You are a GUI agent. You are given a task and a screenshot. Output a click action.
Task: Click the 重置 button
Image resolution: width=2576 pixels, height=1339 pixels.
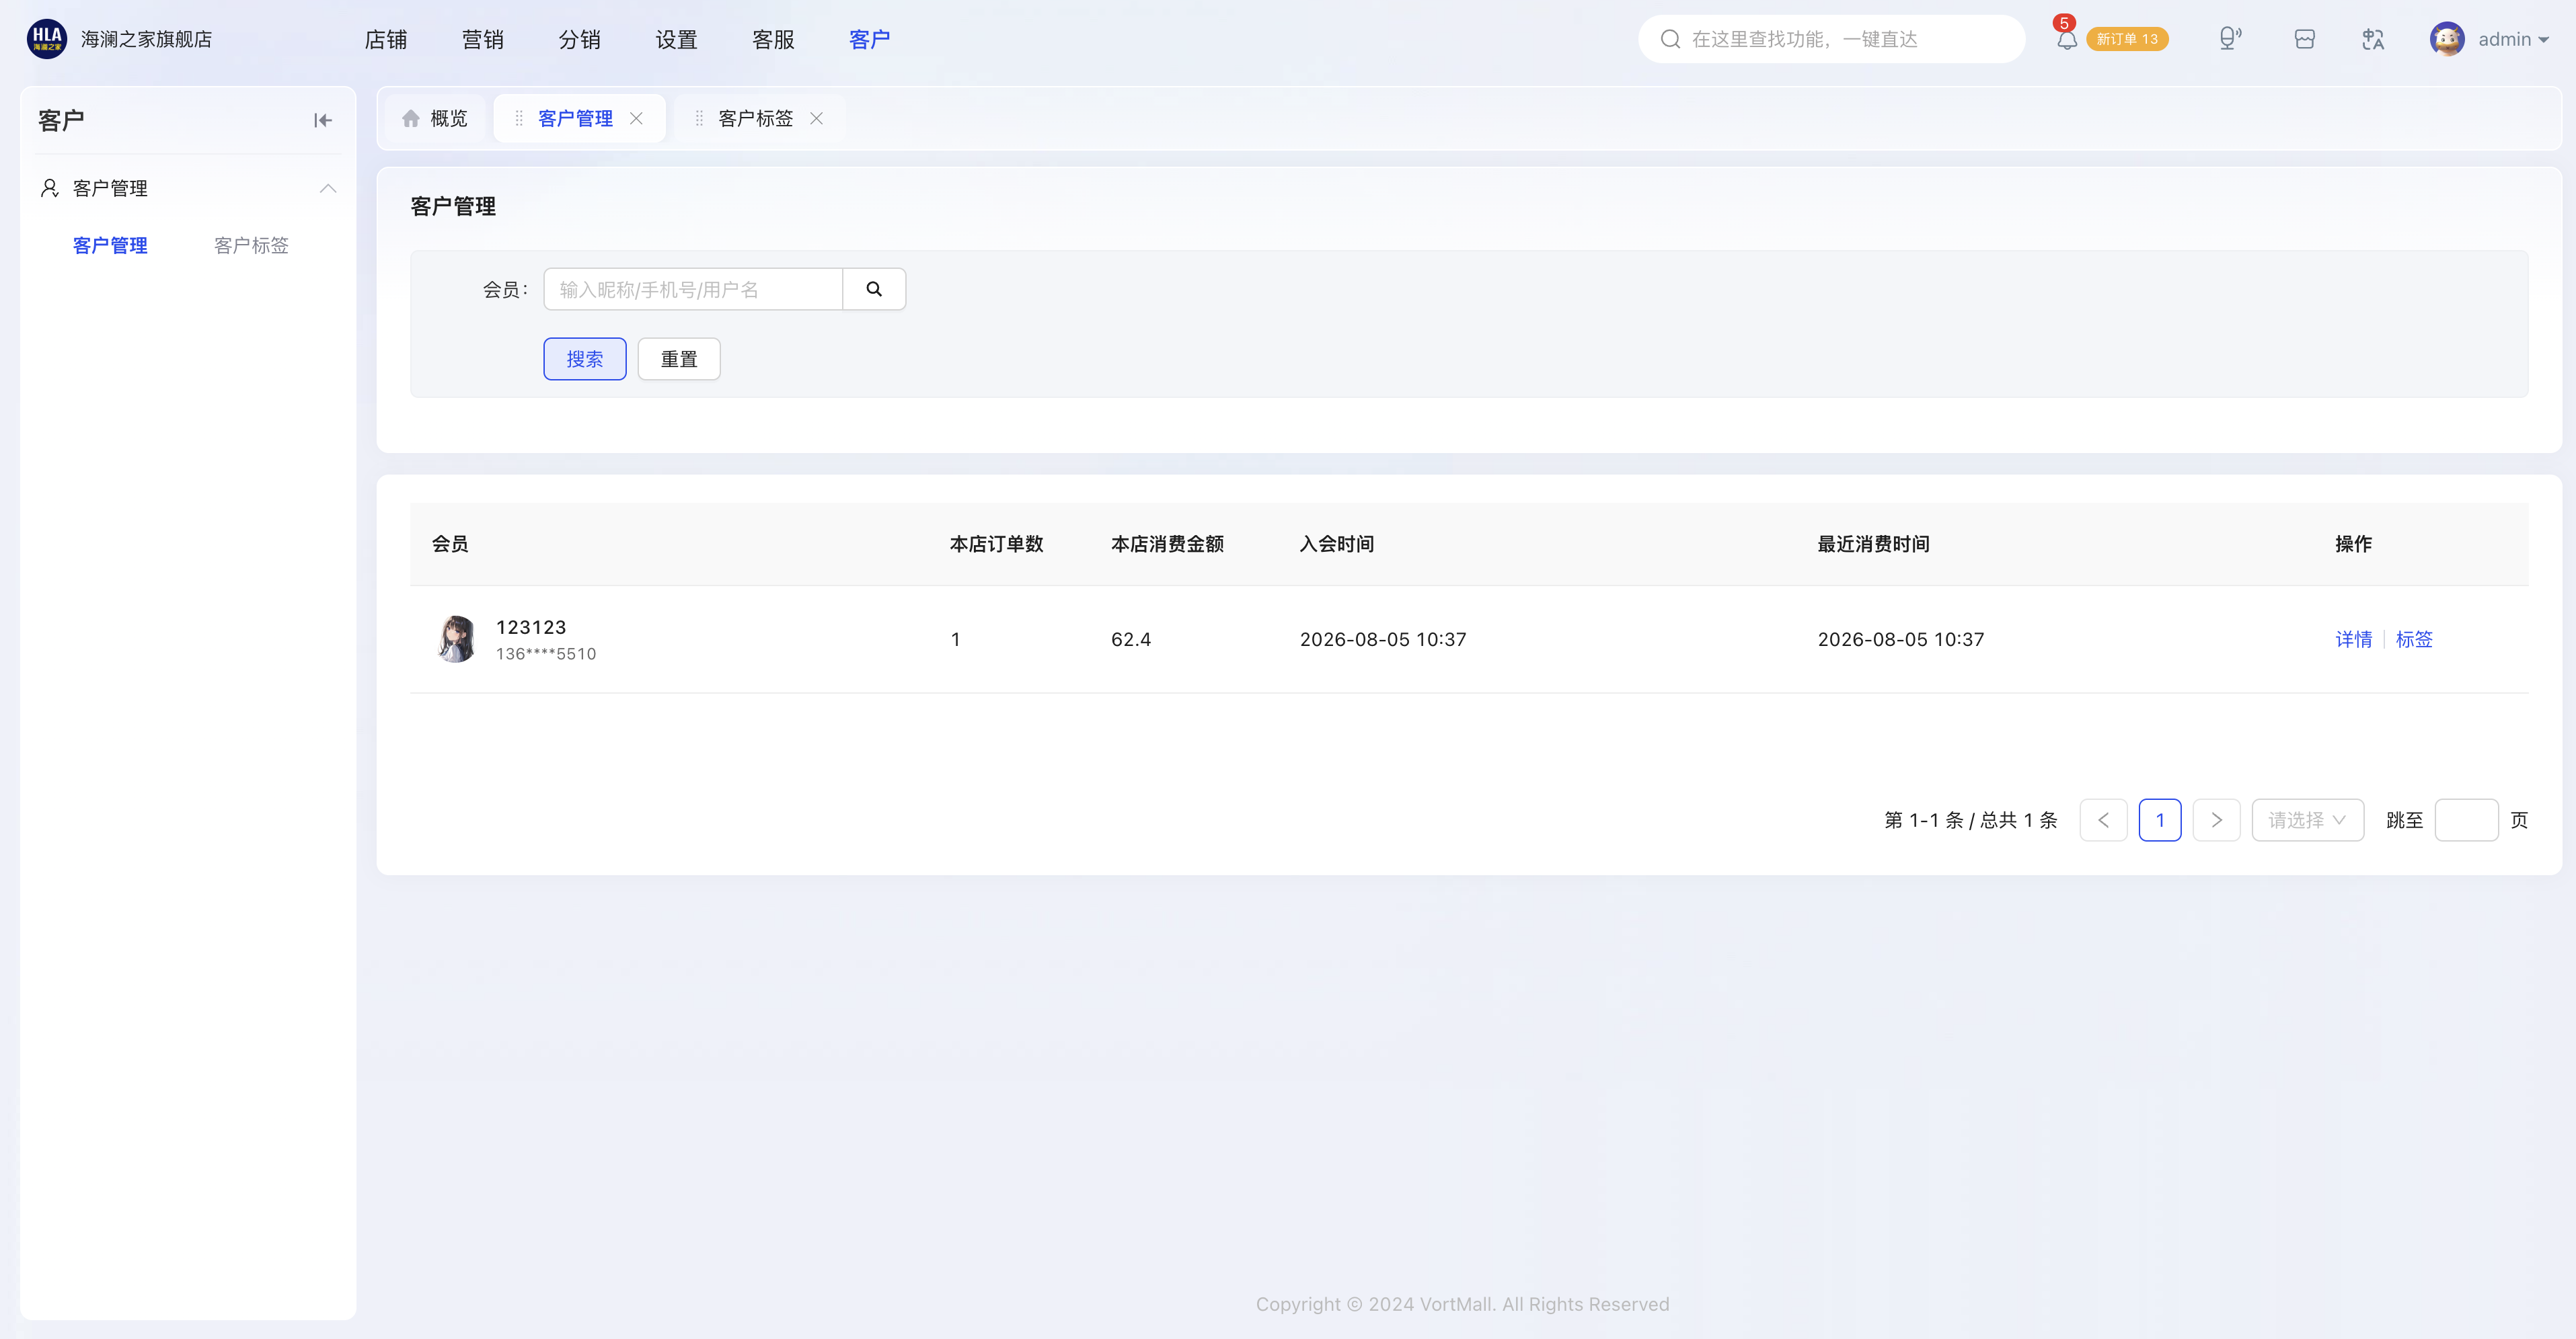pos(679,359)
